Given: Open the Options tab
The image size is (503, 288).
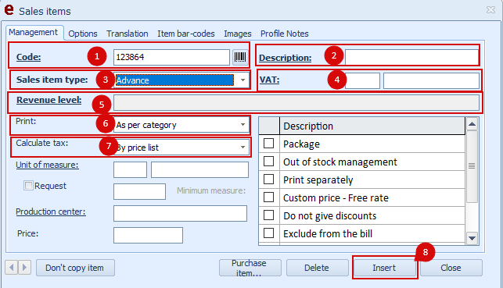Looking at the screenshot, I should [83, 34].
